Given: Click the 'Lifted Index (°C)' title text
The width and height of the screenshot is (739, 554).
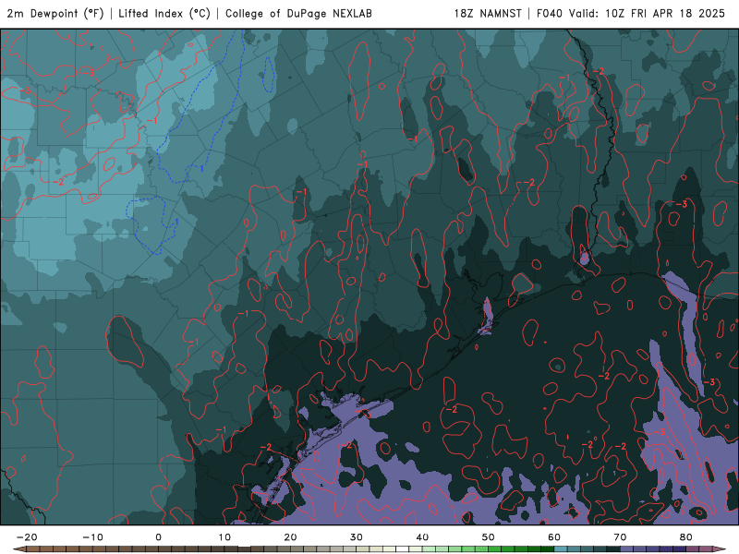Looking at the screenshot, I should [x=164, y=13].
